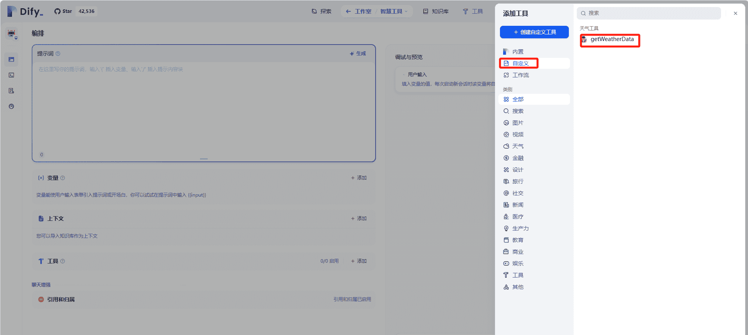This screenshot has height=335, width=748.
Task: Filter by 新闻 category
Action: tap(534, 205)
